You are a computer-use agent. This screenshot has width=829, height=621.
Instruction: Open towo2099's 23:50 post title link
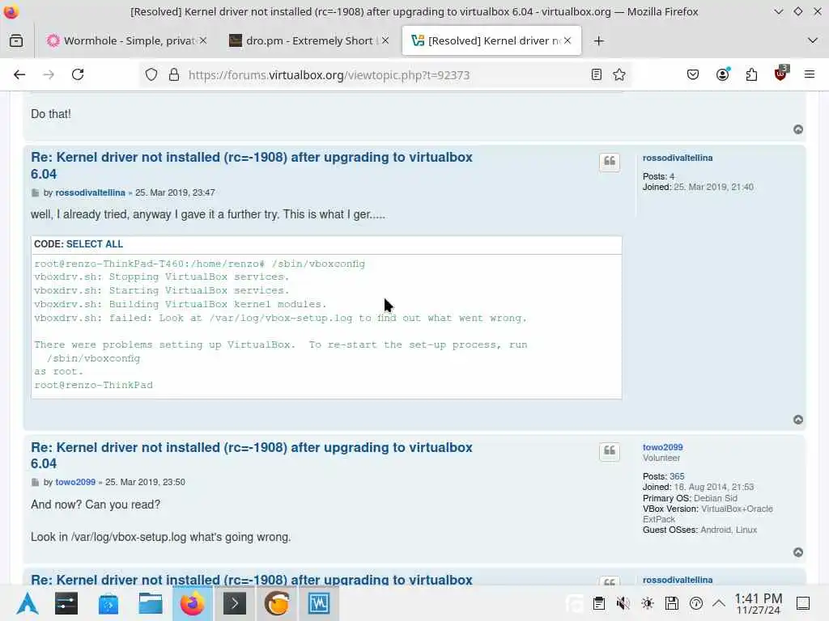[252, 455]
